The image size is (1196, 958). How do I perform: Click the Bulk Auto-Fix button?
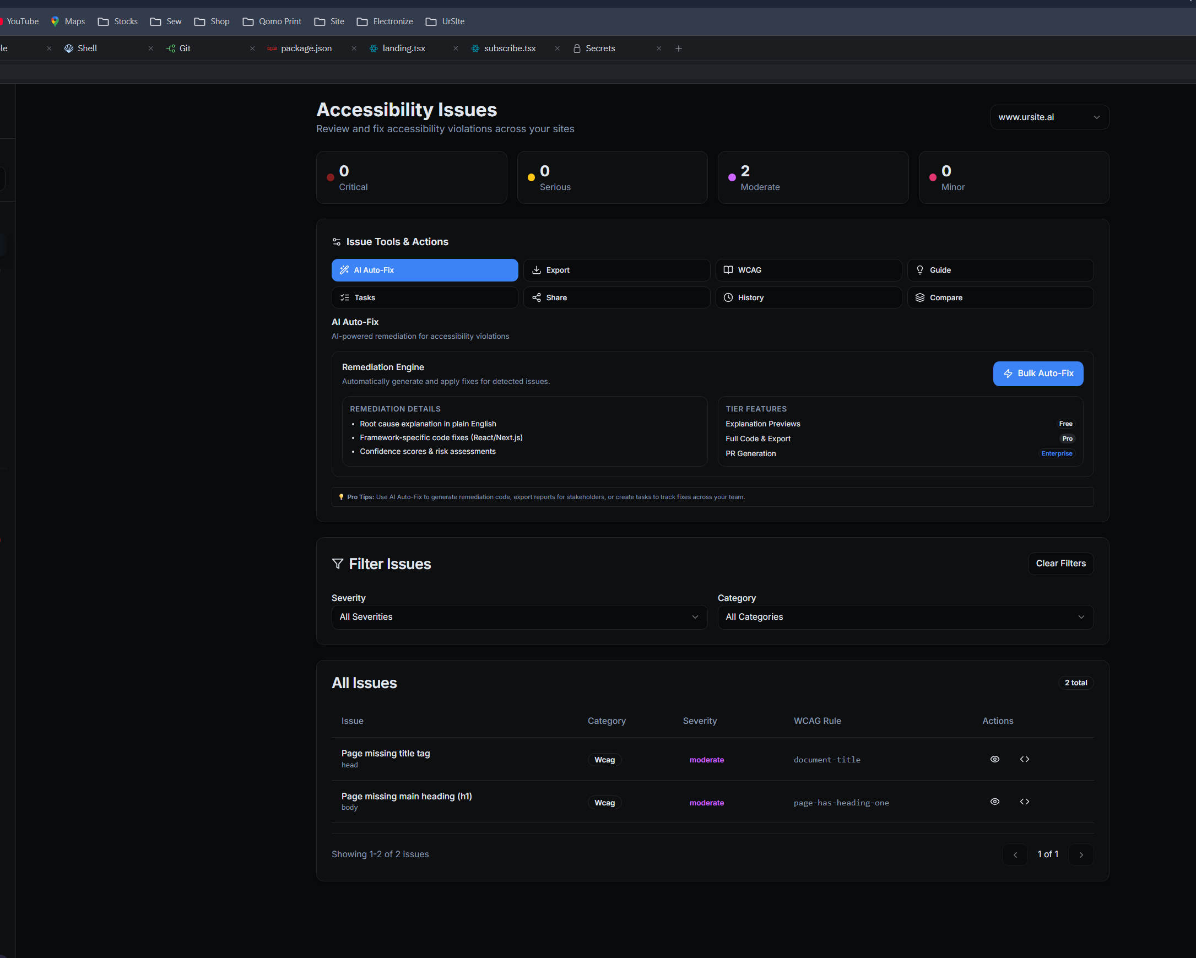(1037, 374)
